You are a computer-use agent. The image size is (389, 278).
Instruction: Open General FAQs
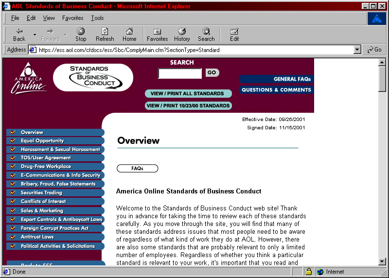click(x=276, y=79)
